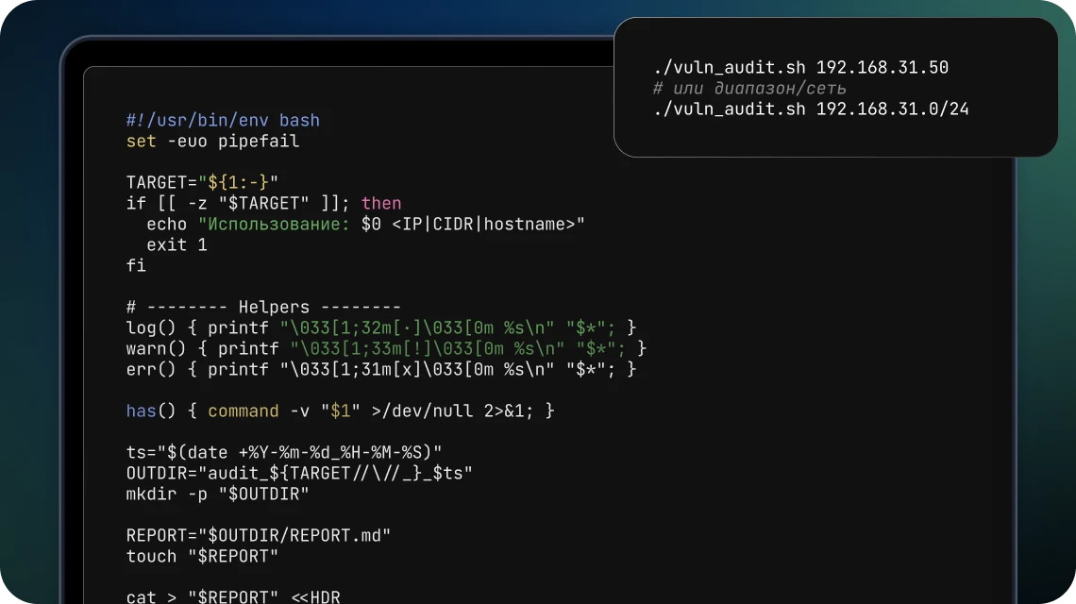1076x604 pixels.
Task: Click the OUTDIR variable assignment line
Action: click(x=299, y=472)
